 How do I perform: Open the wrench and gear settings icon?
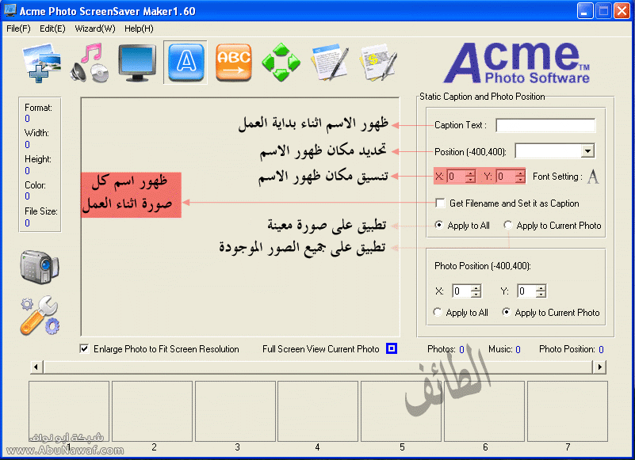coord(39,314)
